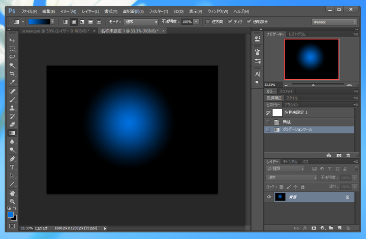
Task: Open status bar info flyout arrow
Action: click(105, 228)
